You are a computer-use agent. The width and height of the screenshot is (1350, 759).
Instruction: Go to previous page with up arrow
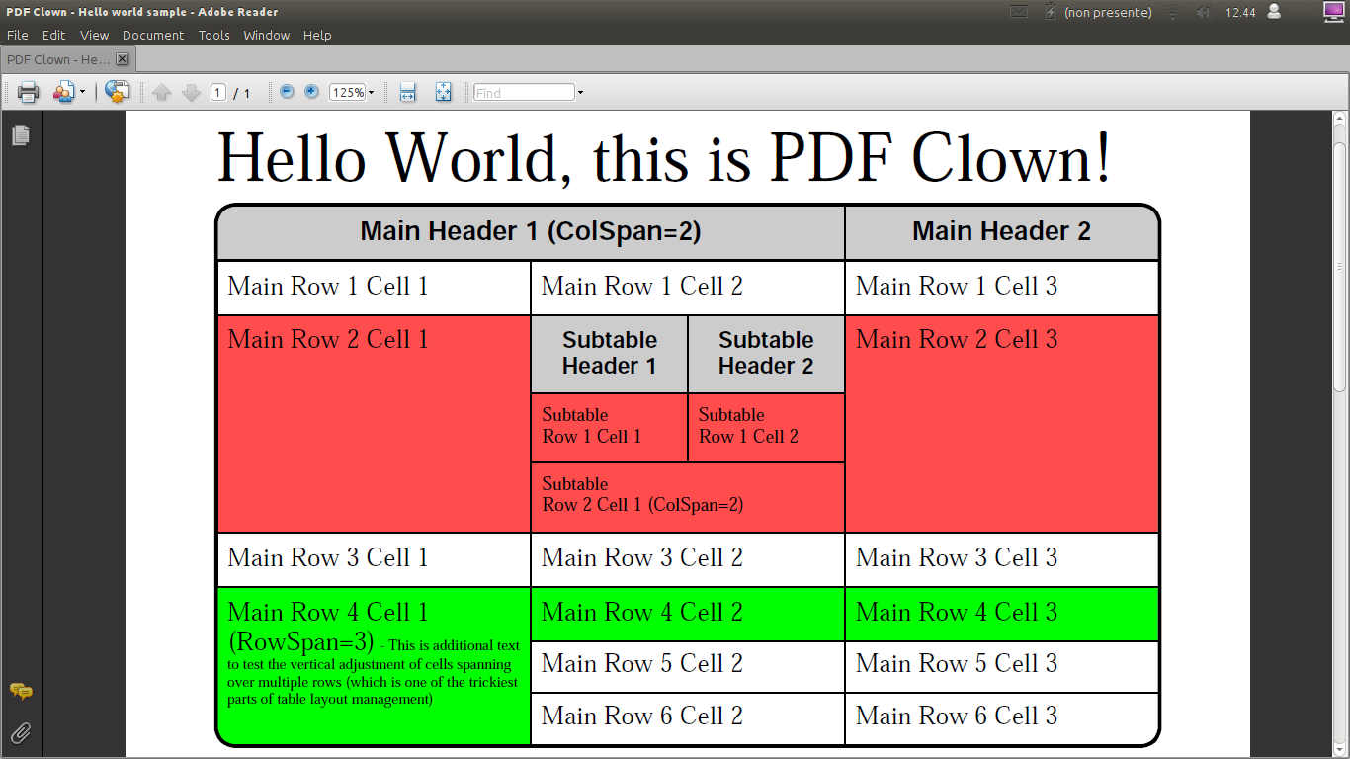tap(162, 92)
